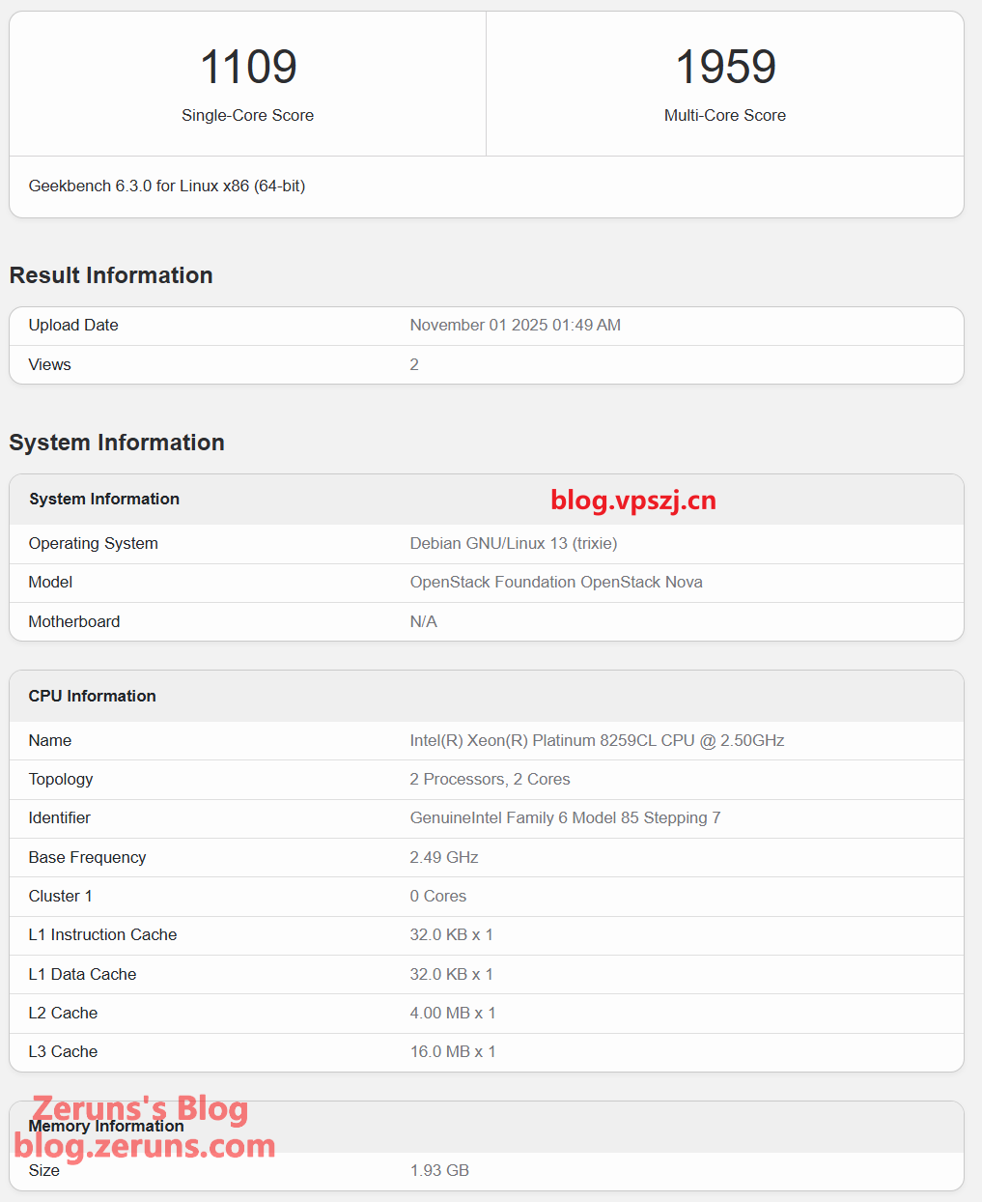
Task: Click the Result Information heading
Action: coord(111,275)
